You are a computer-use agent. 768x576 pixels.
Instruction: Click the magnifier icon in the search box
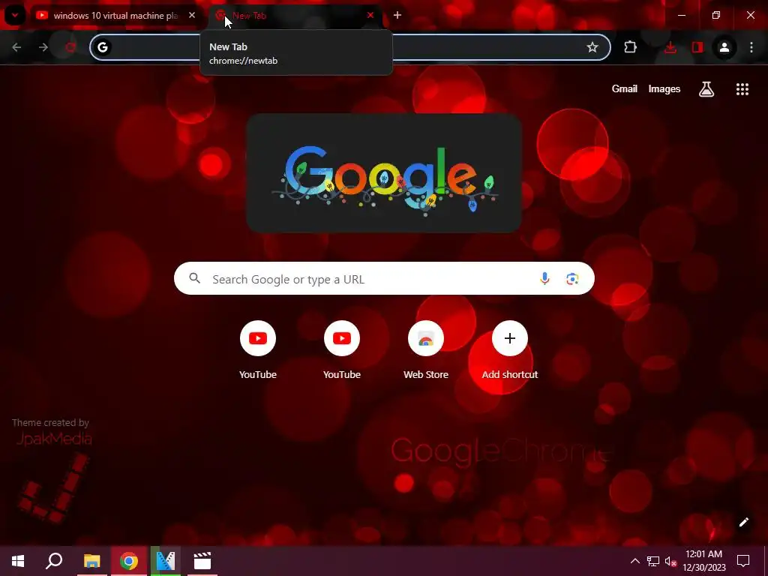195,279
